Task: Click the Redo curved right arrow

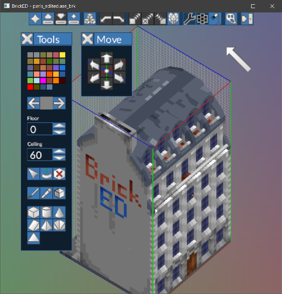Action: coord(119,19)
